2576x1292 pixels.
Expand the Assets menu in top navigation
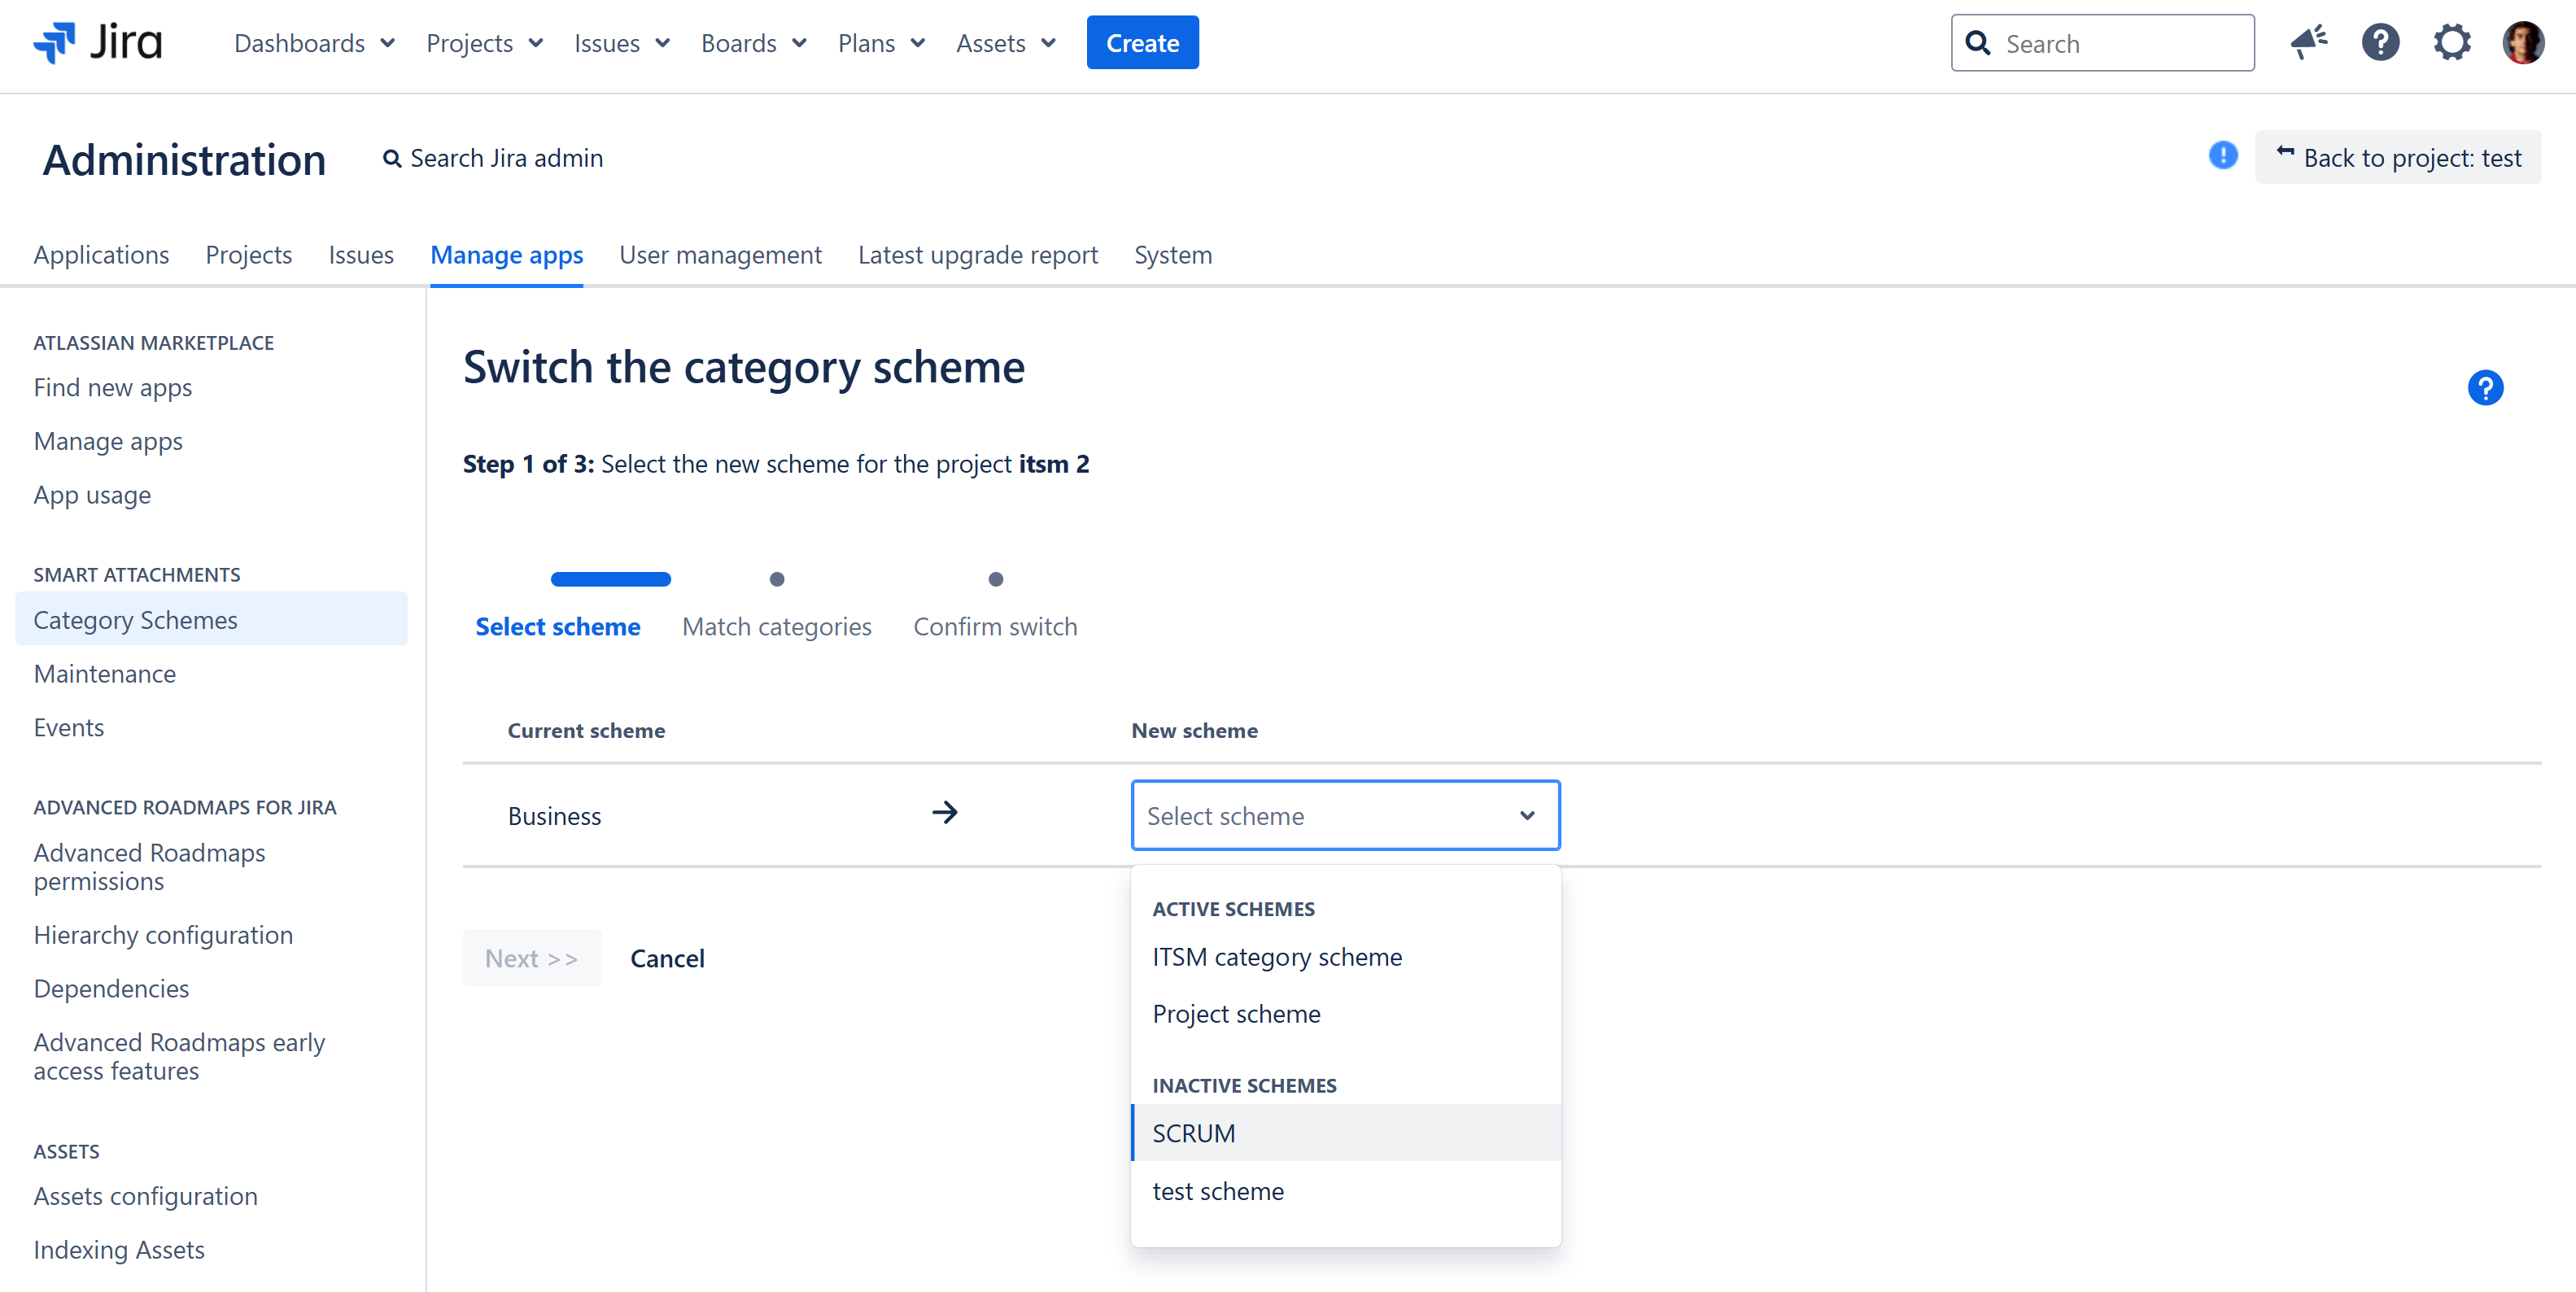tap(1006, 43)
